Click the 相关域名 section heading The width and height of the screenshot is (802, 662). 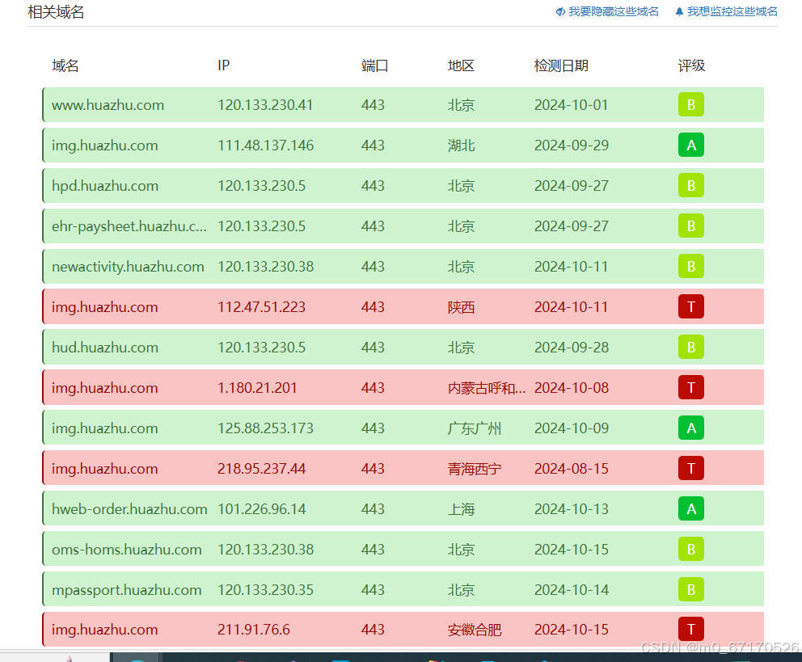(x=56, y=12)
